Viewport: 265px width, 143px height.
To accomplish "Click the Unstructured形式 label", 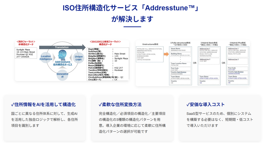I will click(x=150, y=44).
